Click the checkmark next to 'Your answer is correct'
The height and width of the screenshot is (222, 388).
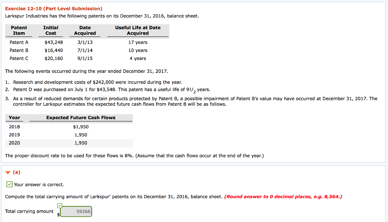coord(9,184)
